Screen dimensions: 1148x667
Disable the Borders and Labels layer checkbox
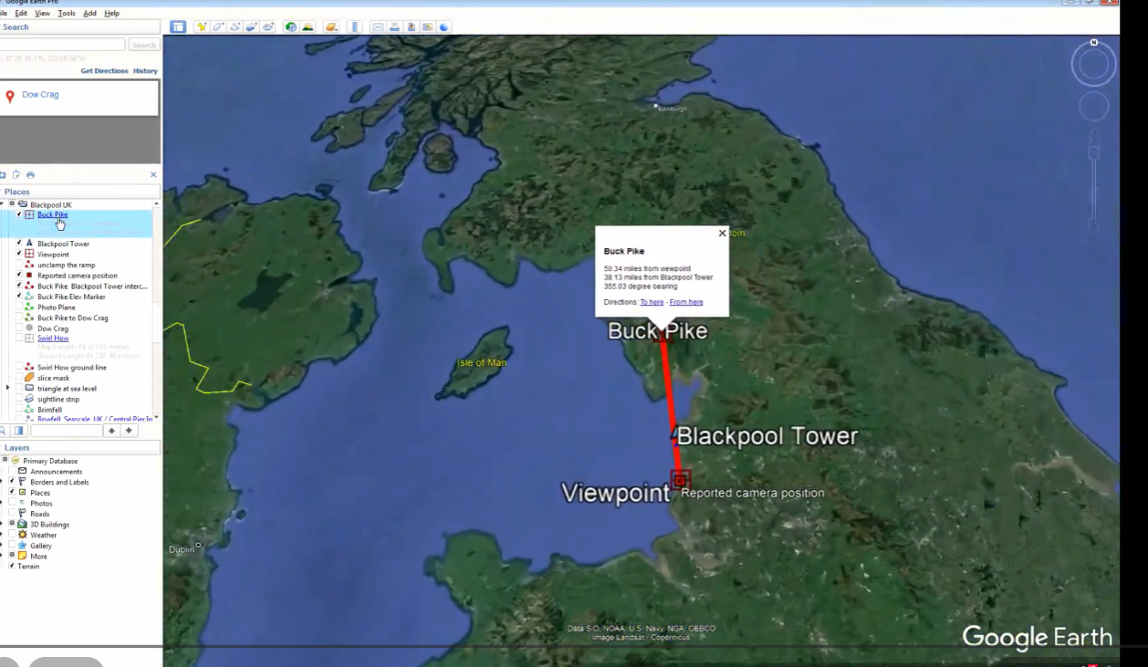[12, 482]
